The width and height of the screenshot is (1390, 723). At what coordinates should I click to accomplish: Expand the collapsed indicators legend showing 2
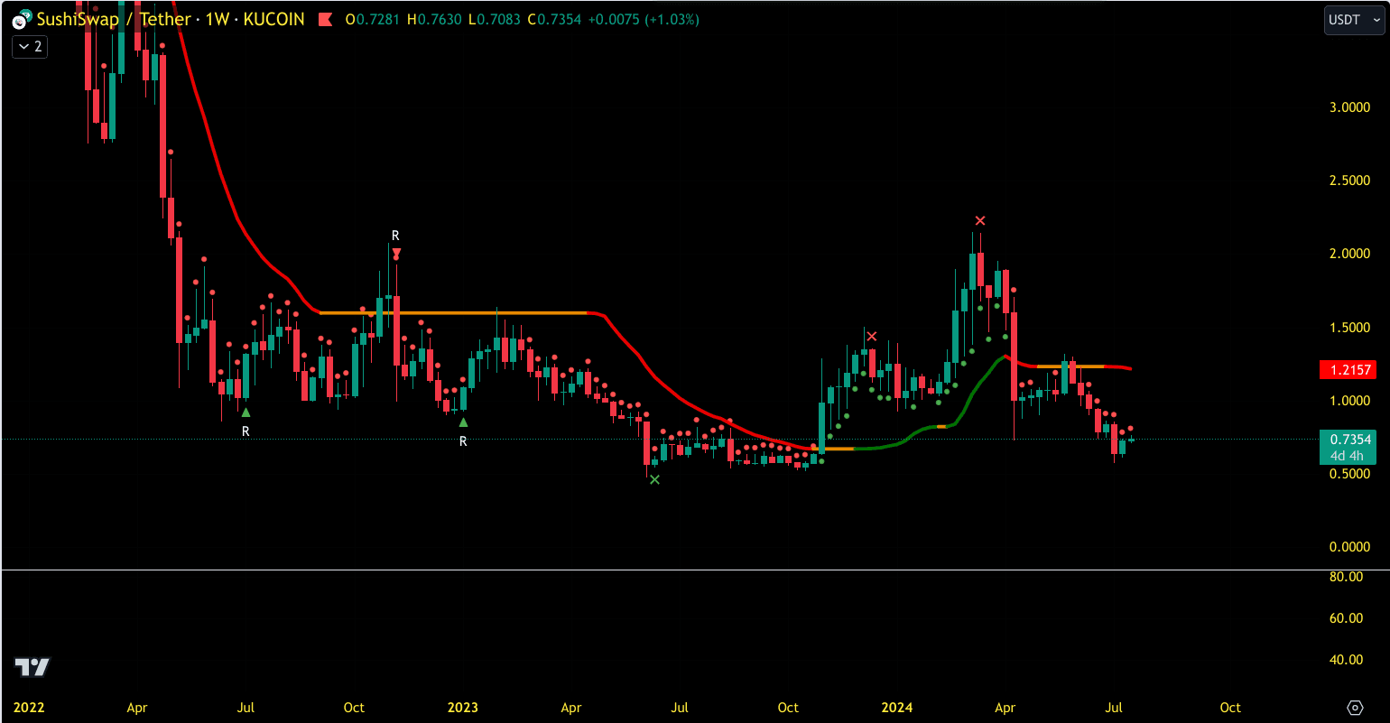[x=30, y=46]
